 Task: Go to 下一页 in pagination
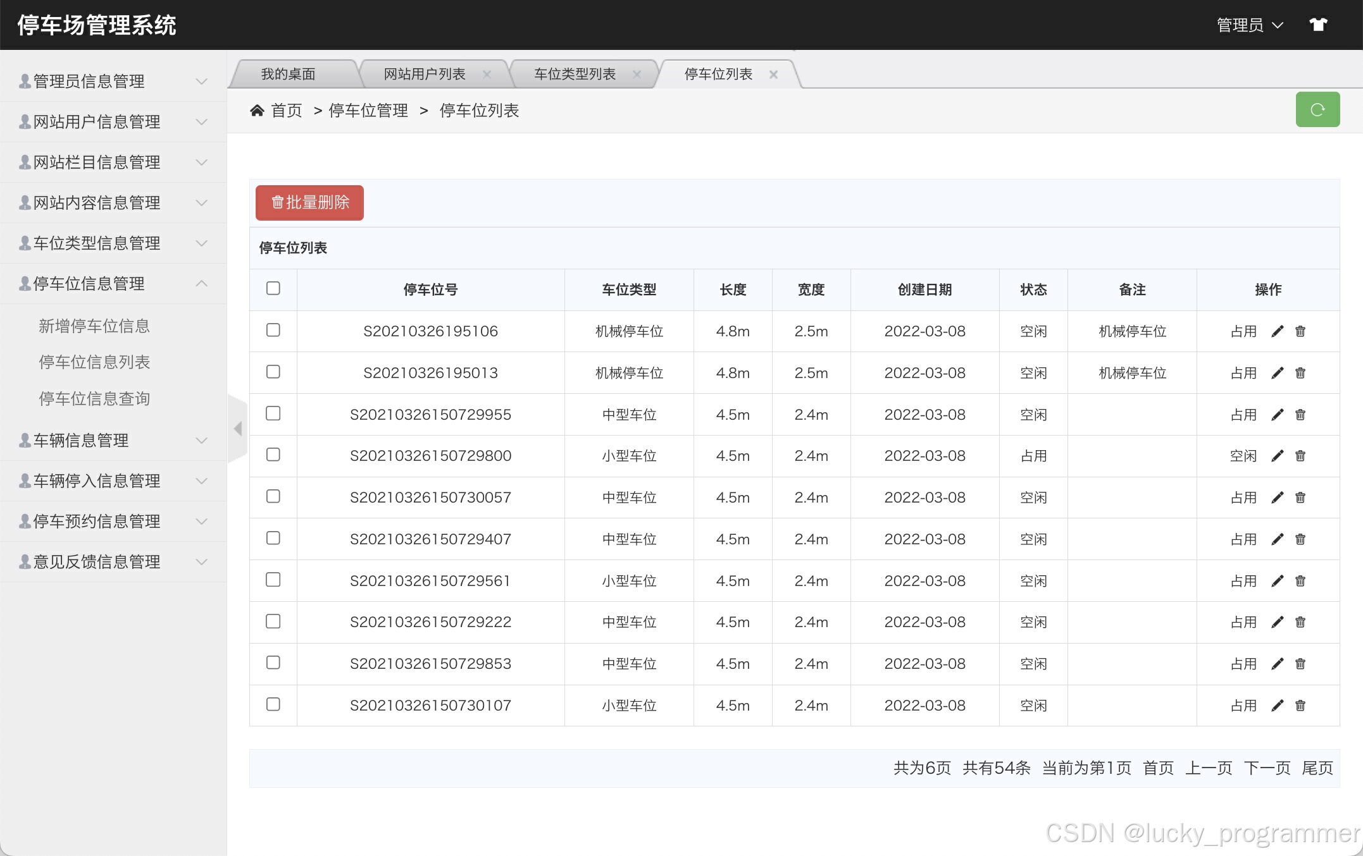click(x=1267, y=768)
